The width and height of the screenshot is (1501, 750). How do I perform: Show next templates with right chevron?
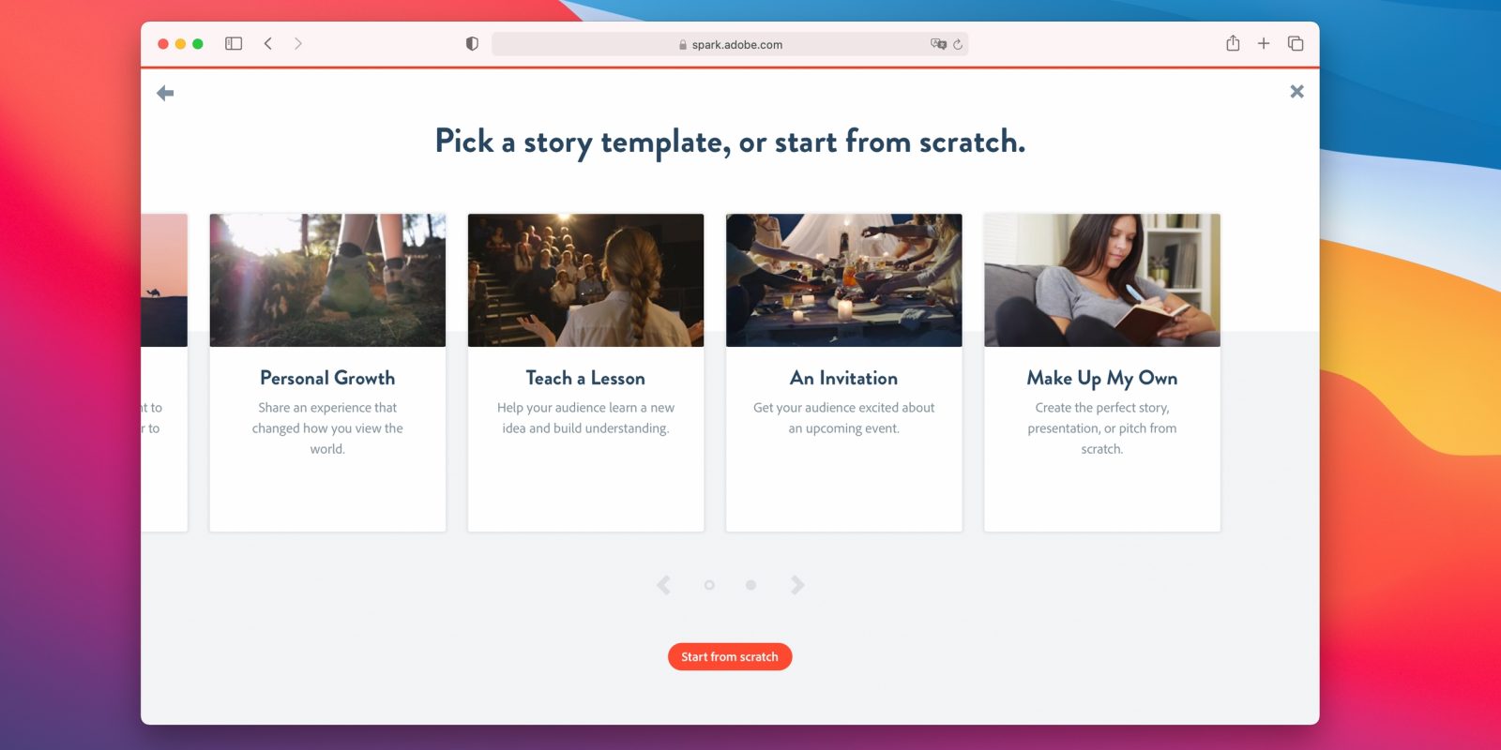tap(797, 585)
